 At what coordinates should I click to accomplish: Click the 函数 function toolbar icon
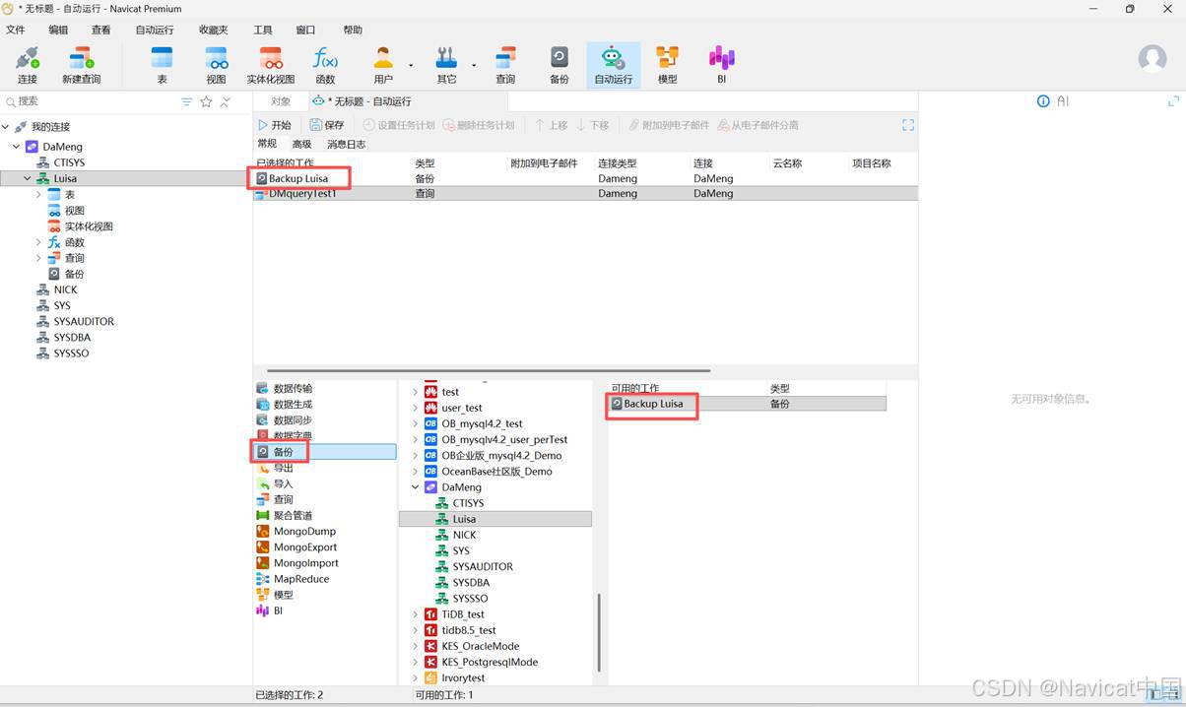click(x=325, y=65)
